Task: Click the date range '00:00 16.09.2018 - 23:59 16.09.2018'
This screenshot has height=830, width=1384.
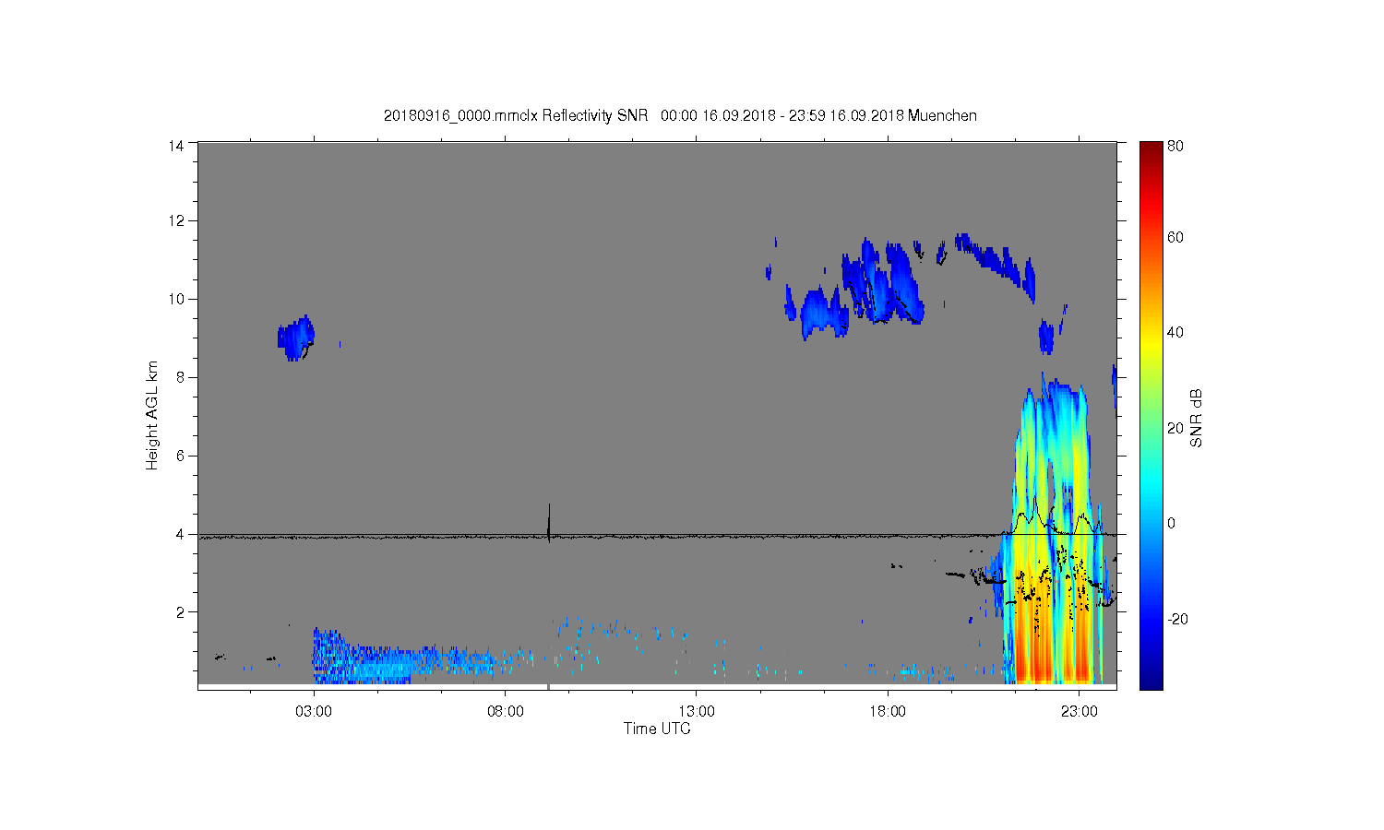Action: coord(782,115)
